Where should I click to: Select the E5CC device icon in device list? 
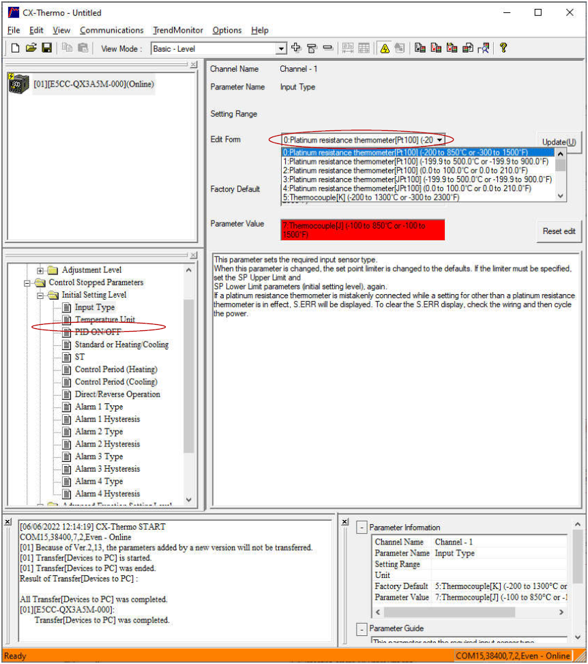pyautogui.click(x=19, y=84)
